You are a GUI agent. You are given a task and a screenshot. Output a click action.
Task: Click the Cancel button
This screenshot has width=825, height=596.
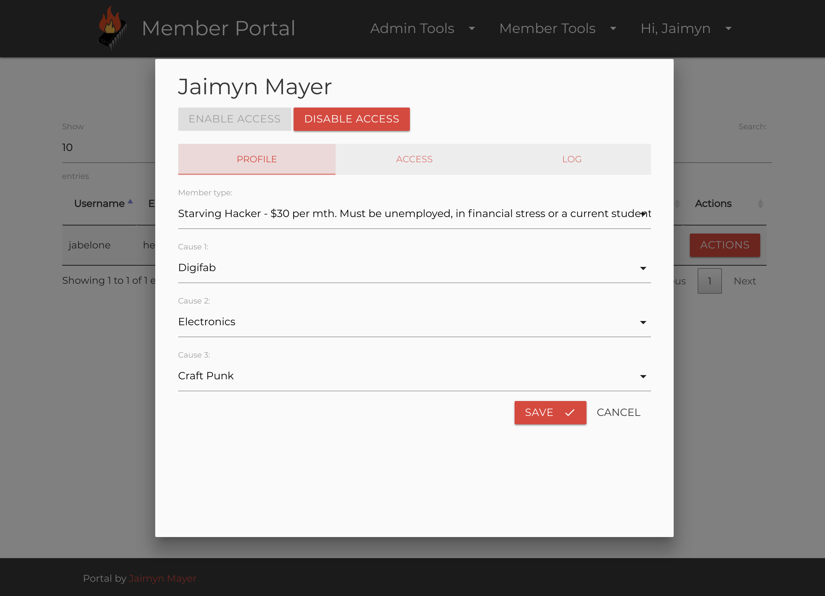(x=618, y=412)
